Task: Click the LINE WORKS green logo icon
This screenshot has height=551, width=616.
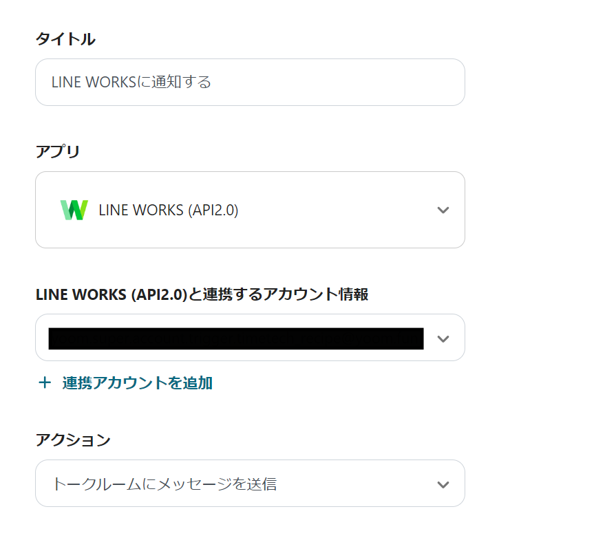Action: (74, 210)
